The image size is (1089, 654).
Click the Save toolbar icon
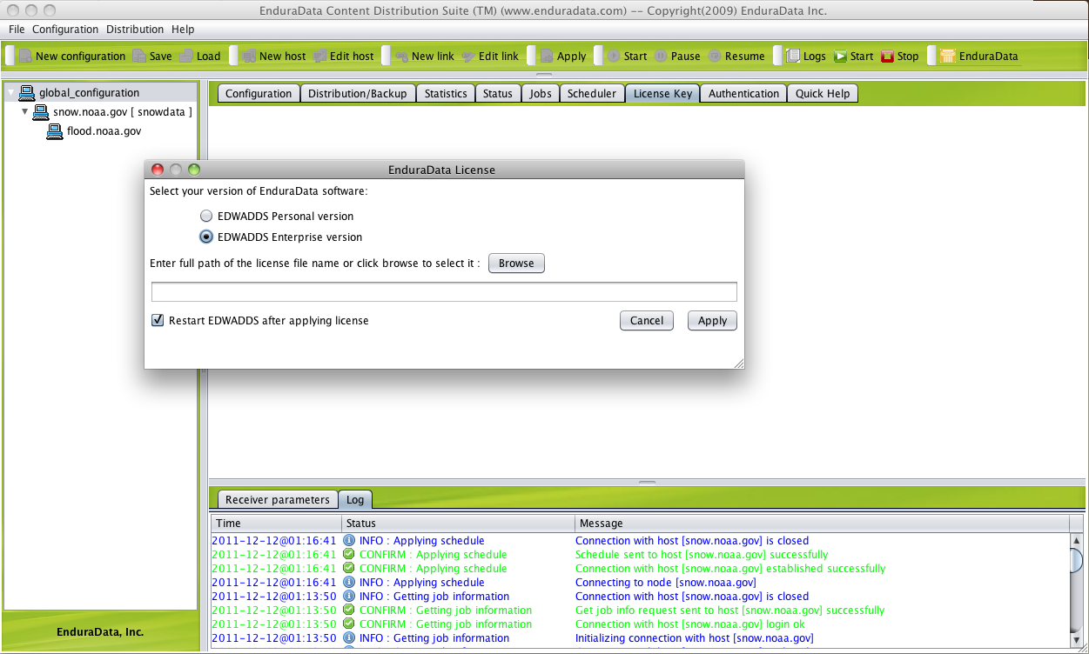(139, 56)
